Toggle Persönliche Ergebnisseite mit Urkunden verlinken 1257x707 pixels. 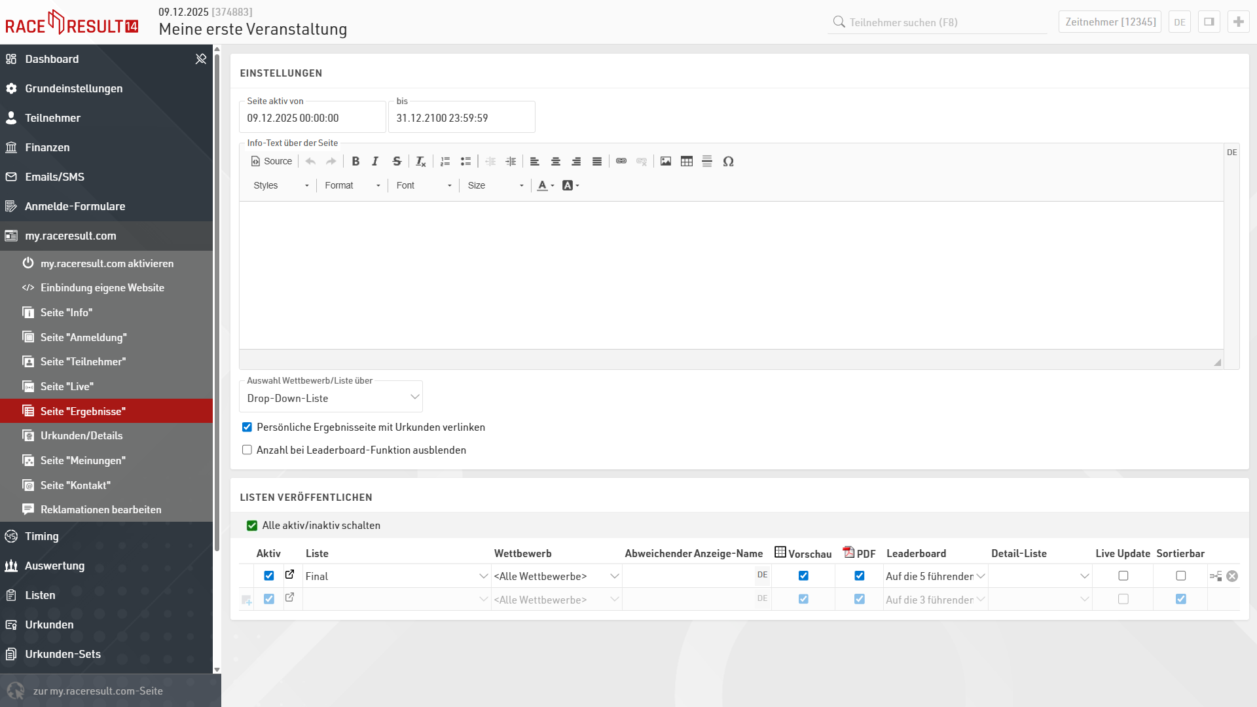pos(247,427)
